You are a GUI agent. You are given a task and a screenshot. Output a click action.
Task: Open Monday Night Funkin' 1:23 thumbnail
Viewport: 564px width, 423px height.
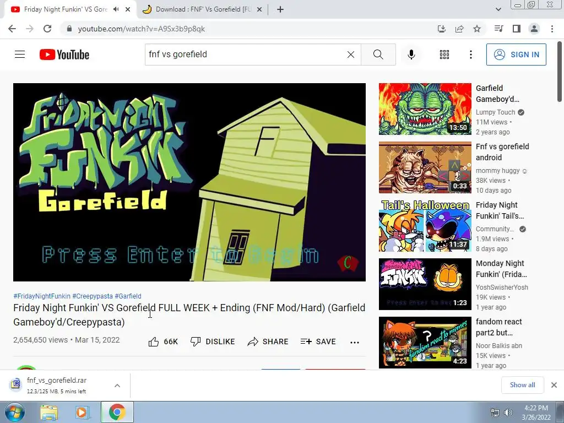425,284
